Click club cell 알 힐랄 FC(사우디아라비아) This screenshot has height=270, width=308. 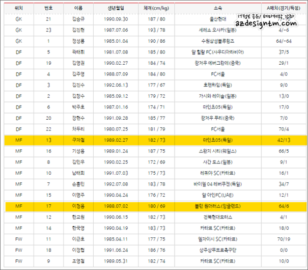click(218, 52)
